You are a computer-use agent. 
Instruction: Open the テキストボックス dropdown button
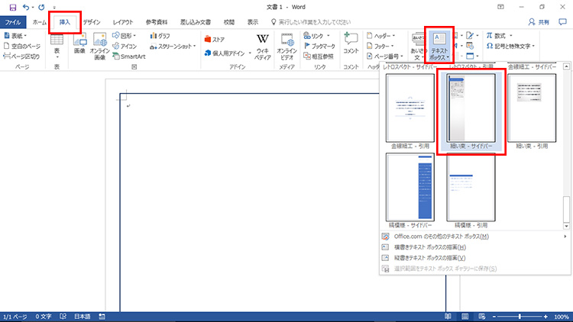pyautogui.click(x=439, y=46)
